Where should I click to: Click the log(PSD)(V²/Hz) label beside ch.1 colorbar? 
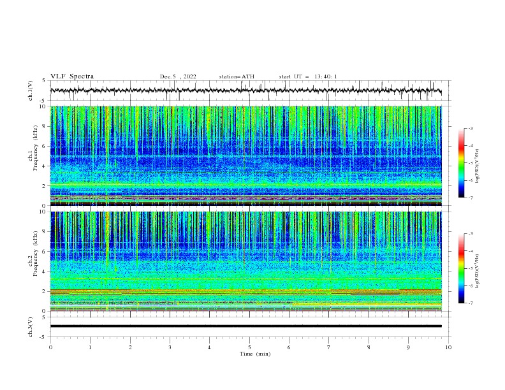click(x=478, y=166)
